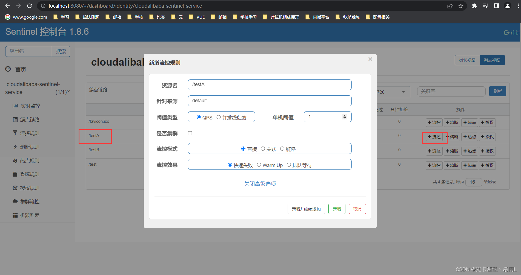
Task: Click +流控 for the /favicon.ico row
Action: [434, 122]
